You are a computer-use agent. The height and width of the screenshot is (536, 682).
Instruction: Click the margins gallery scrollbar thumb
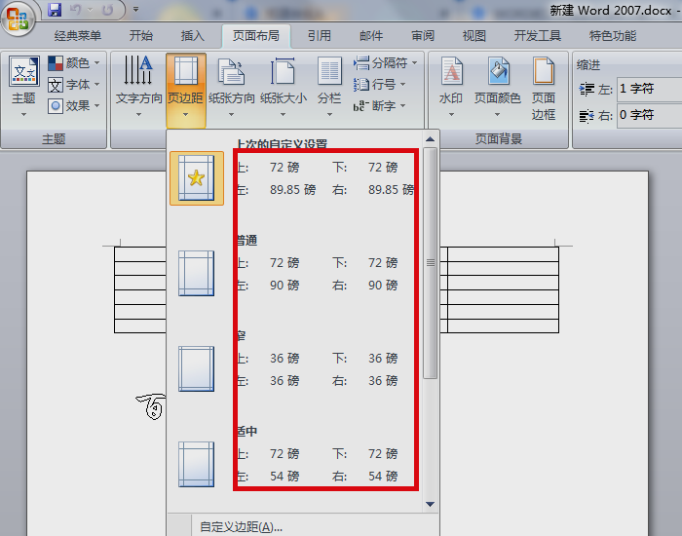click(431, 263)
